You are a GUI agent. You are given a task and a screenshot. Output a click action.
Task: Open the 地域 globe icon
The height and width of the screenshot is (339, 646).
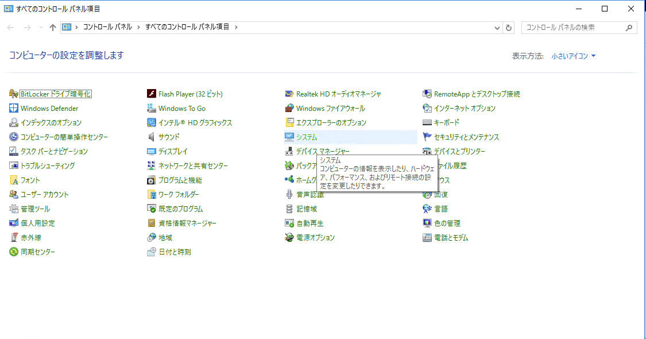click(x=152, y=237)
